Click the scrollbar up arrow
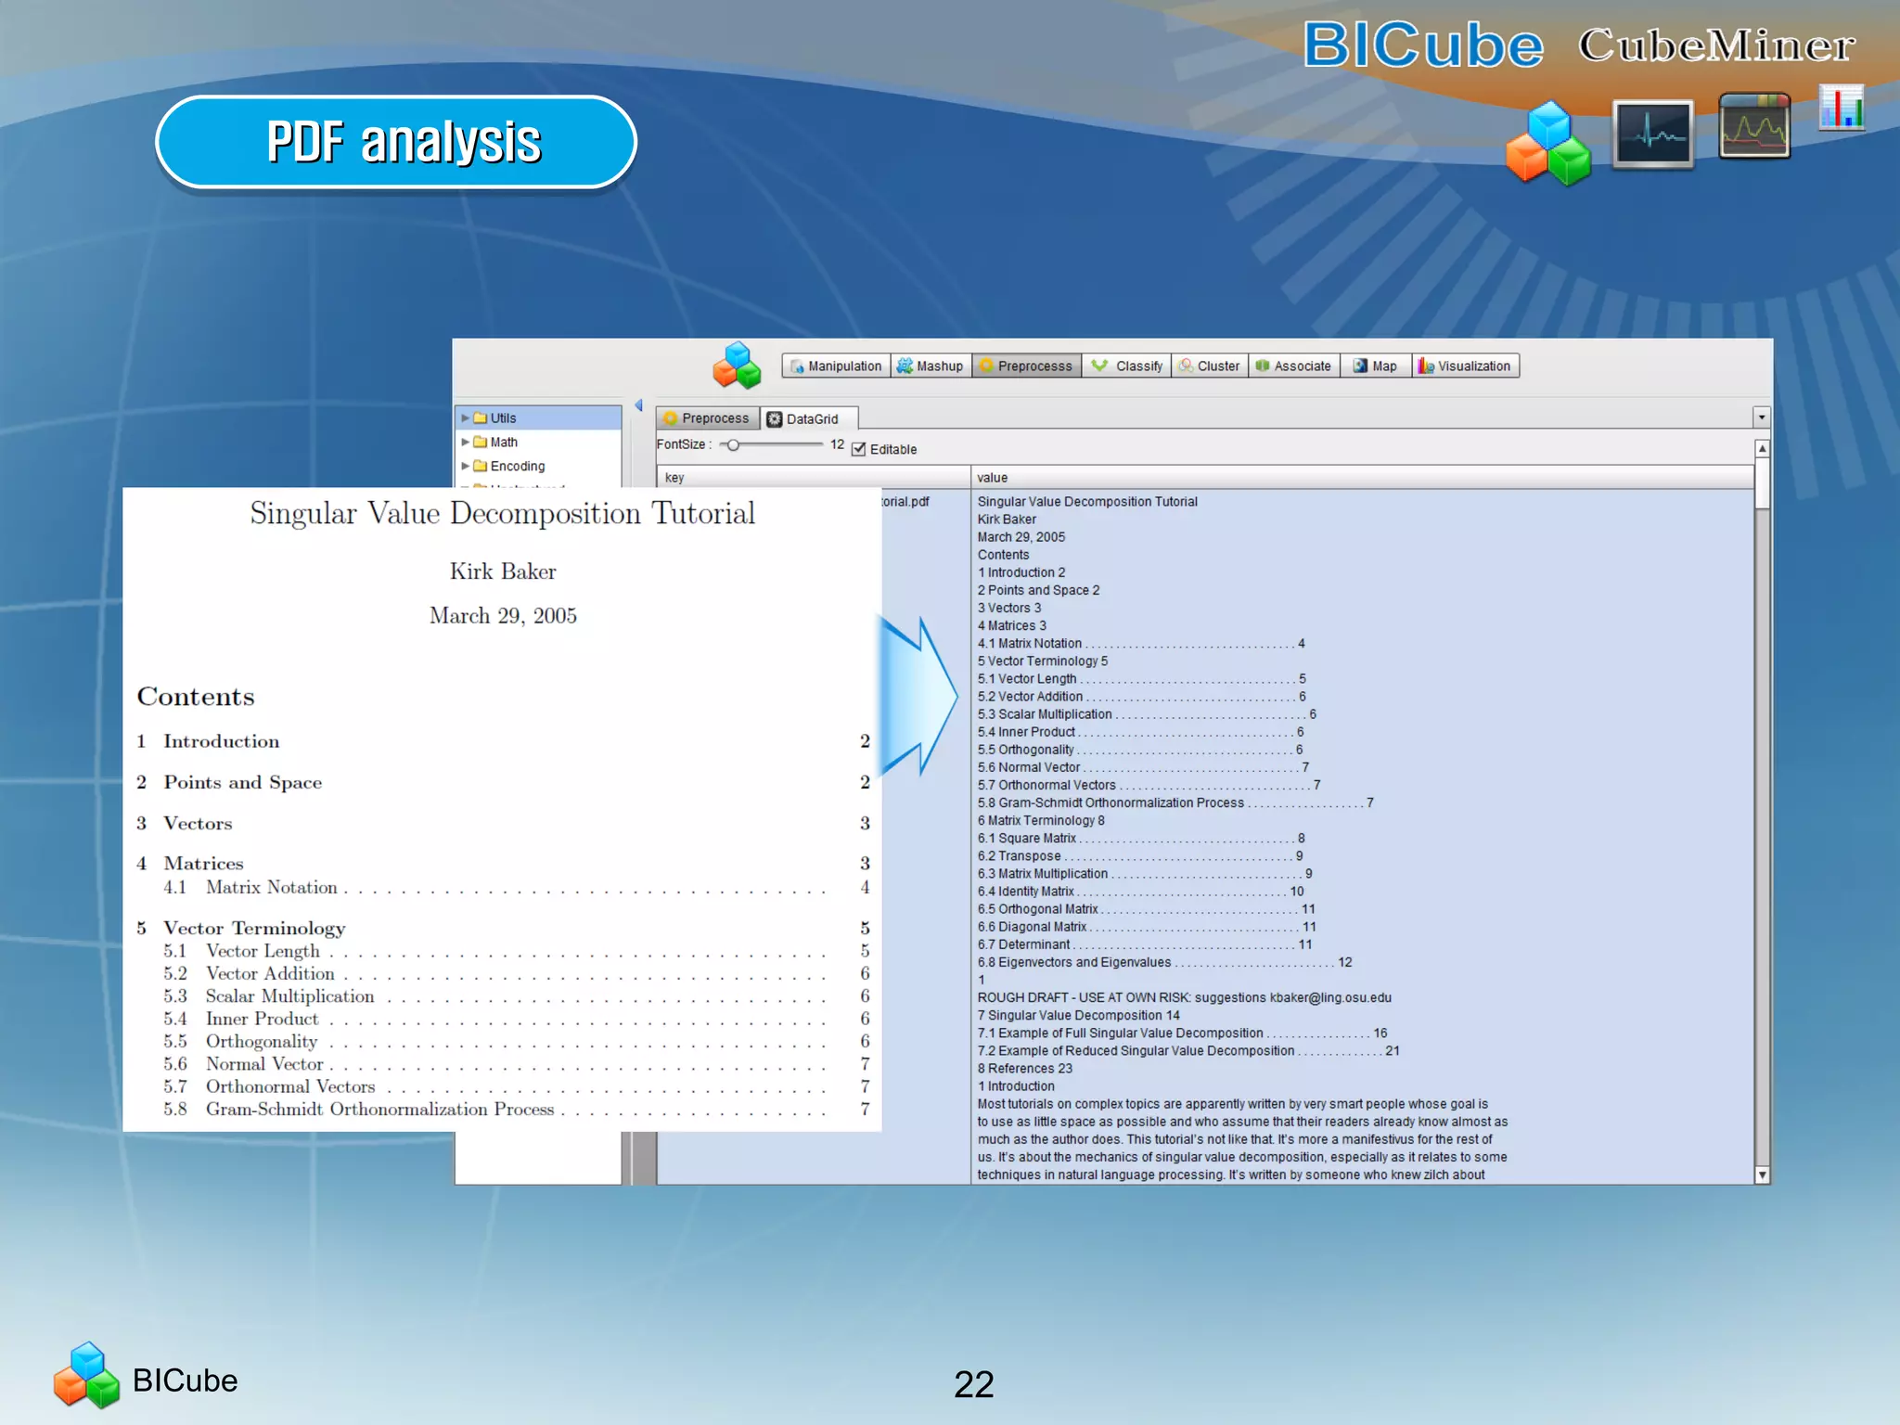 1763,449
